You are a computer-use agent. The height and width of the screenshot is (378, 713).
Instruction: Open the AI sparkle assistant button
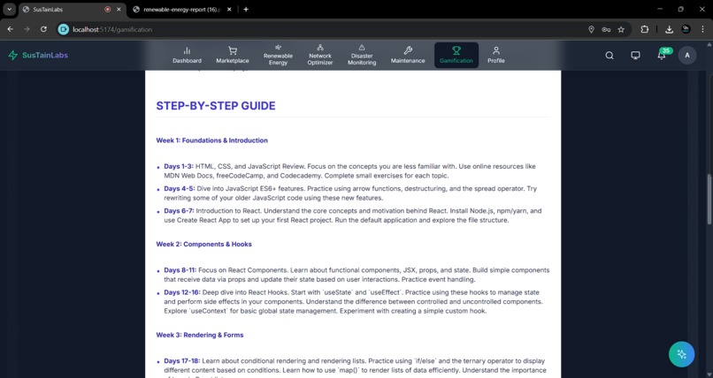[681, 354]
